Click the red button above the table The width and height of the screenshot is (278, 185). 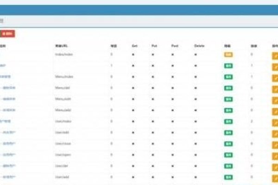(8, 33)
